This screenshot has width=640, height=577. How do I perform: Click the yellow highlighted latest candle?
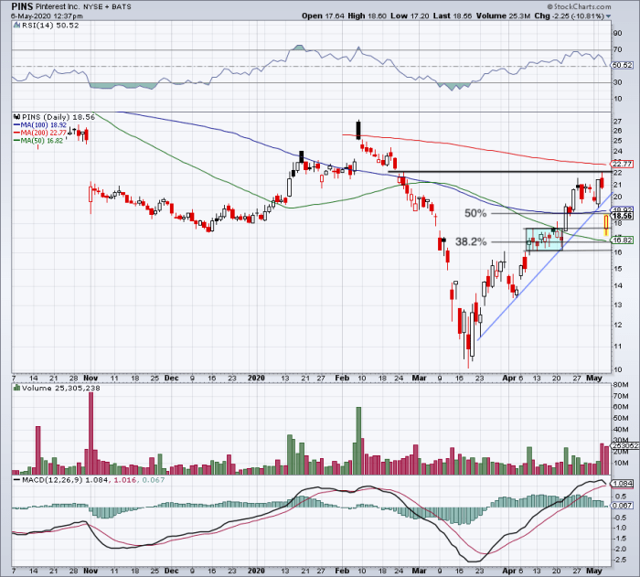pos(606,226)
